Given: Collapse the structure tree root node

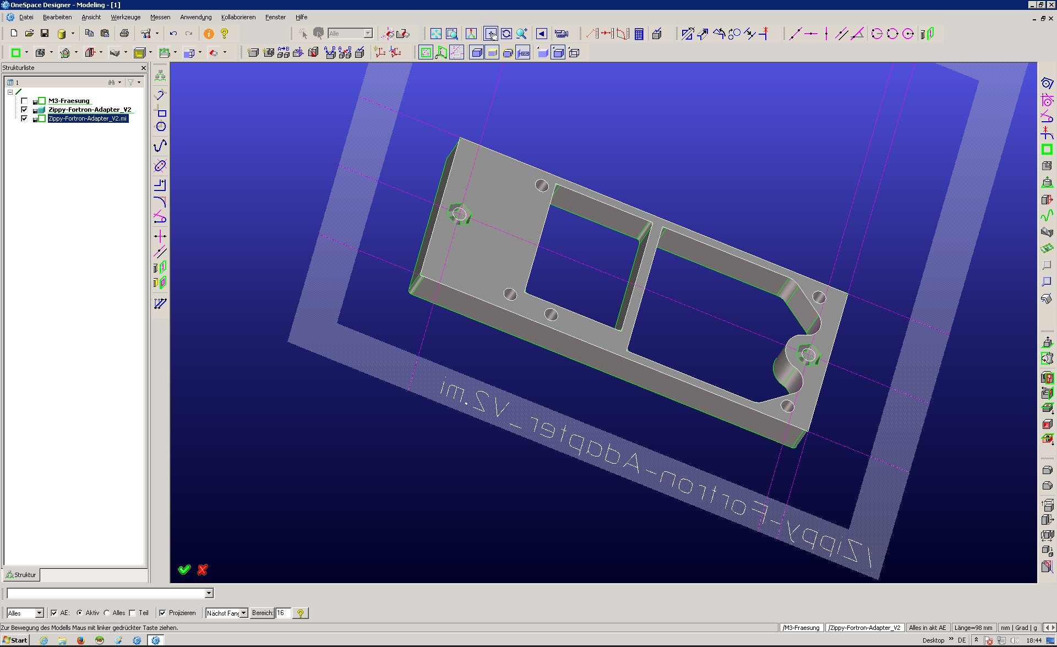Looking at the screenshot, I should click(x=10, y=92).
